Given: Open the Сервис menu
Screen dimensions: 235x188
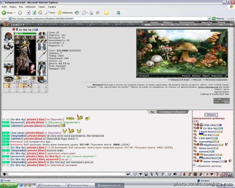Looking at the screenshot, I should [42, 7].
